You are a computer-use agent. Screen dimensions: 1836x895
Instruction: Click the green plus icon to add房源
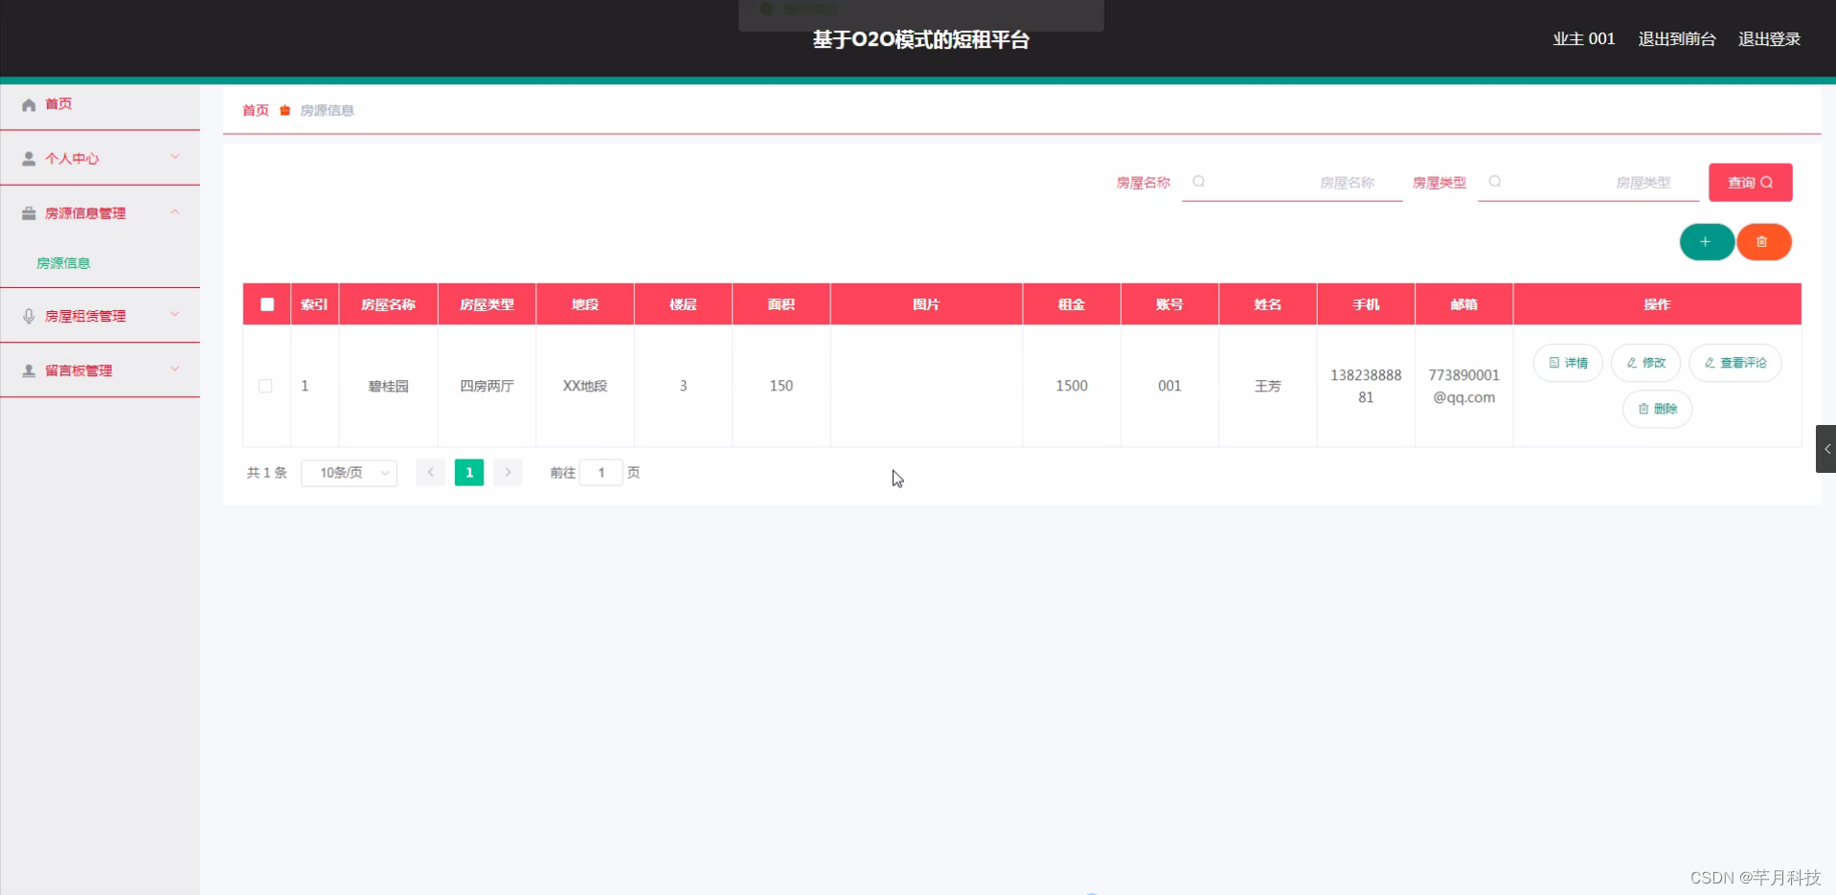point(1706,242)
